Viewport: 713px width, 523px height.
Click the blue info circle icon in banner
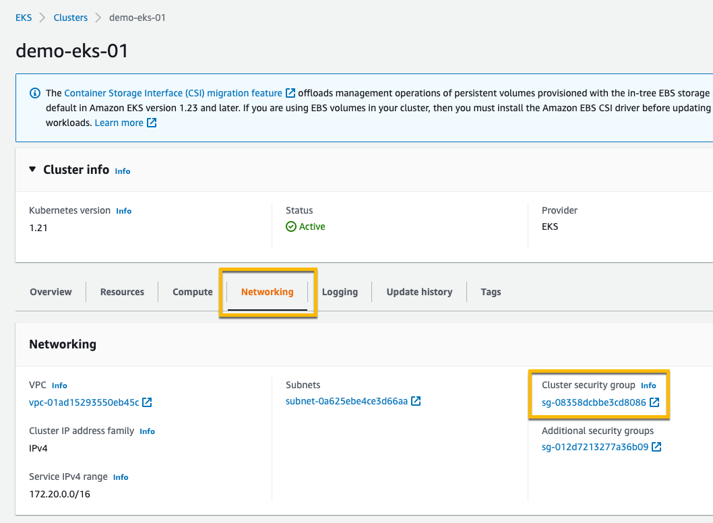[x=35, y=93]
